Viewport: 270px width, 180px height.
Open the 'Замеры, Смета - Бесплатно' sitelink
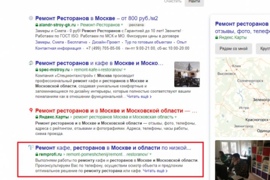[x=61, y=42]
